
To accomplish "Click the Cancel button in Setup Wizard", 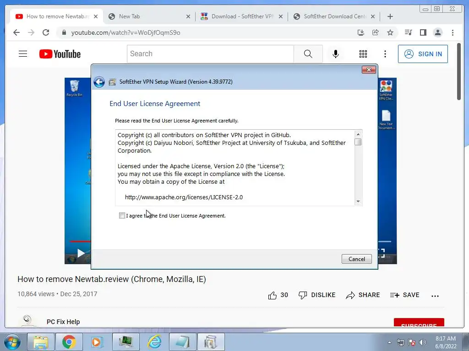I will point(356,259).
